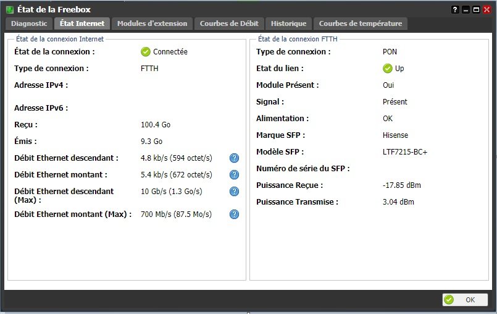Click the SFP model value LTF7215-BC+
The height and width of the screenshot is (314, 497).
tap(405, 152)
